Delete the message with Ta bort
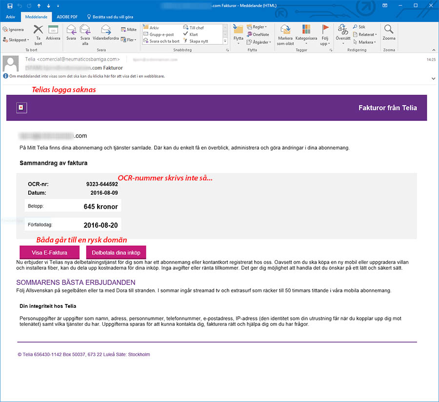This screenshot has height=402, width=439. click(38, 35)
